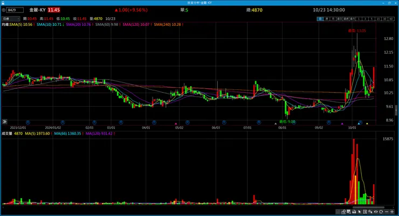Click the 10/23 14:30:00 timestamp

coord(329,10)
